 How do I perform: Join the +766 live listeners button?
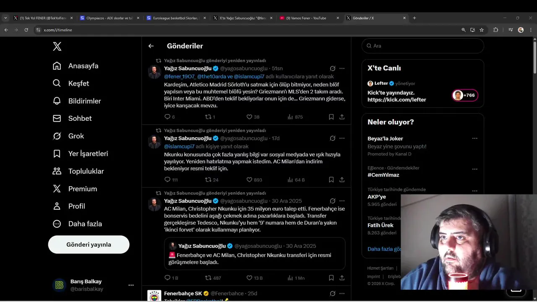pyautogui.click(x=465, y=95)
